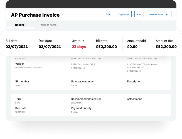182x139 pixels.
Task: Click the Payment priority value Normal
Action: (x=74, y=112)
